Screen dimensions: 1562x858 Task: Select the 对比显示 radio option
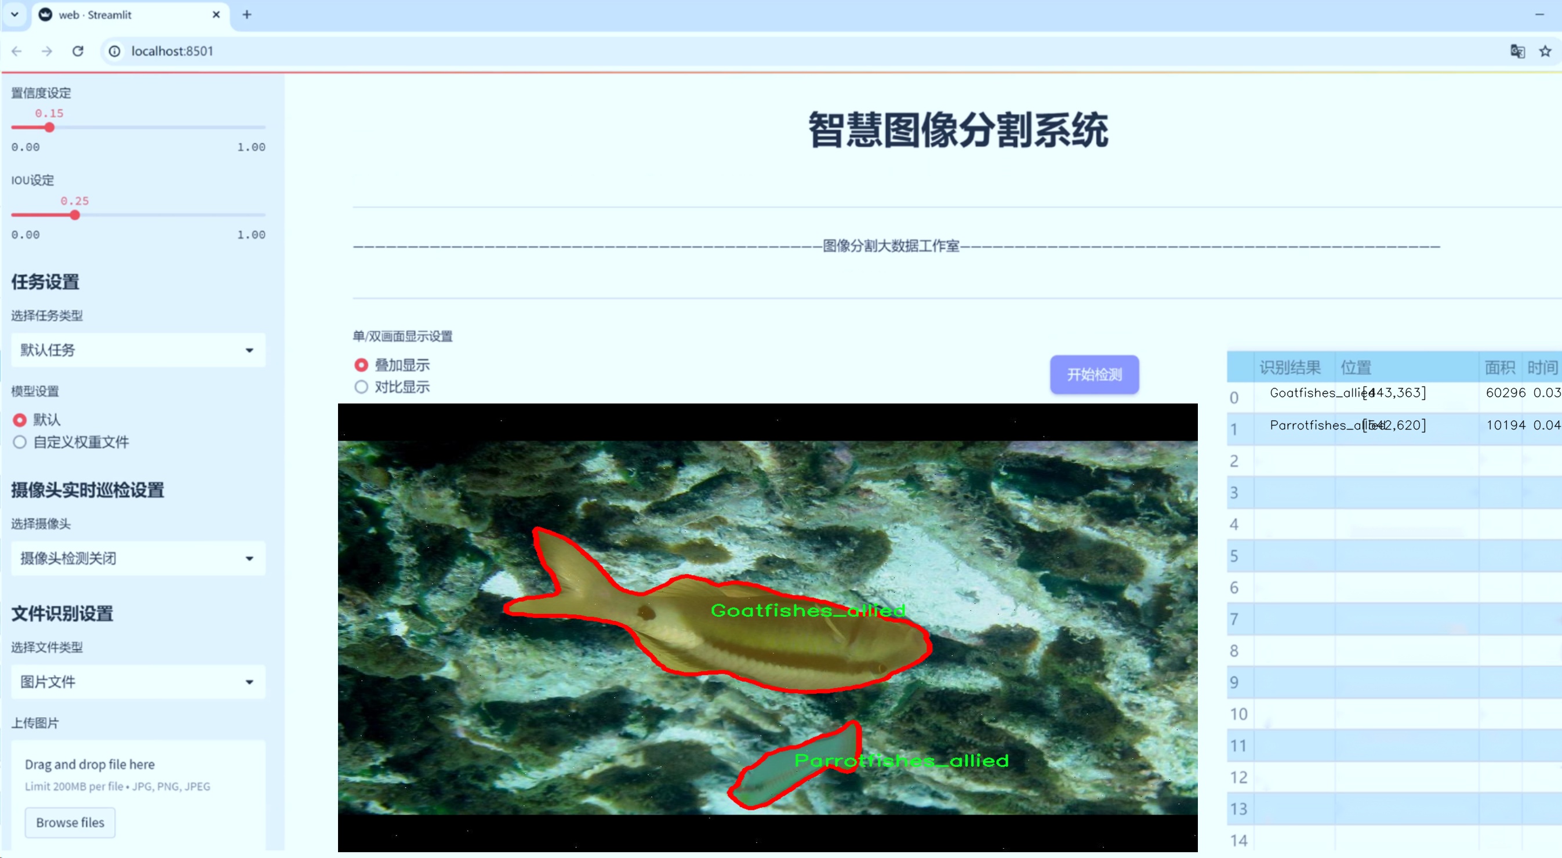(x=361, y=387)
